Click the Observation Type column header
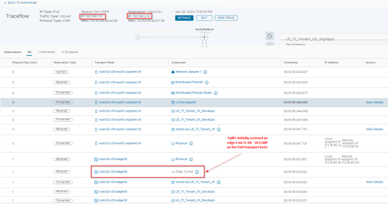 (65, 63)
